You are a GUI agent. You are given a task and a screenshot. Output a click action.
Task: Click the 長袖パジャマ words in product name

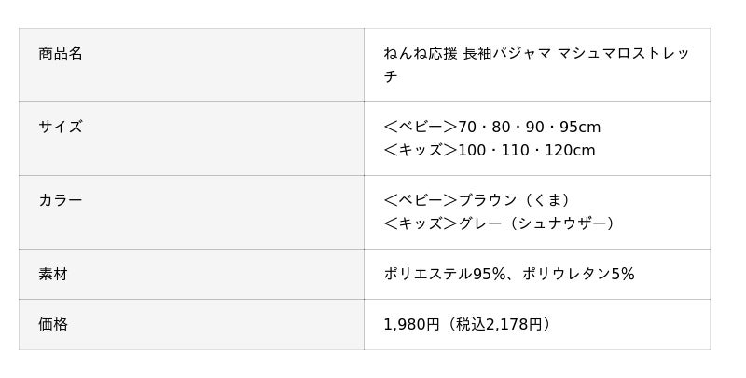click(x=507, y=54)
